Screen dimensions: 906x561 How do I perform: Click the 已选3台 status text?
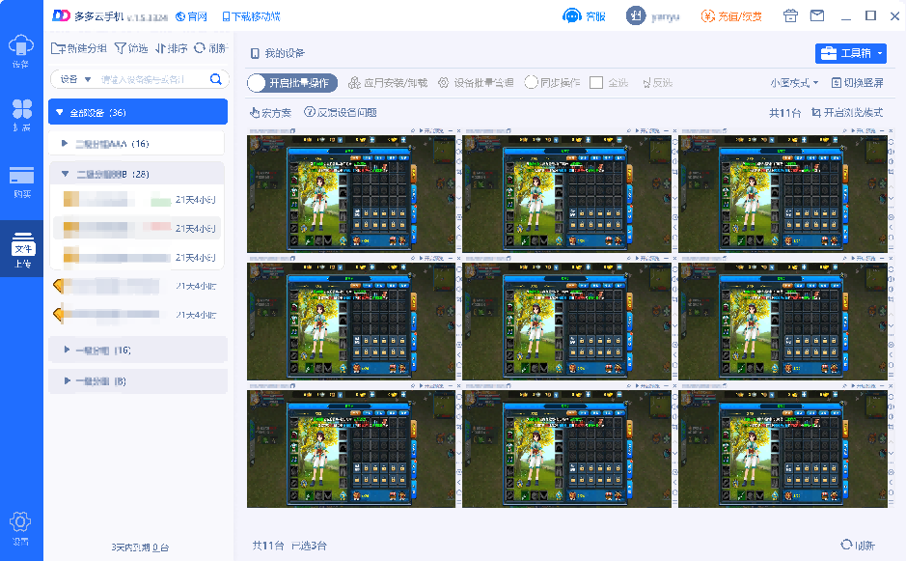pyautogui.click(x=309, y=546)
